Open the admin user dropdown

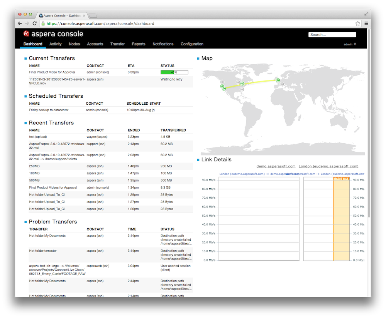tap(350, 44)
